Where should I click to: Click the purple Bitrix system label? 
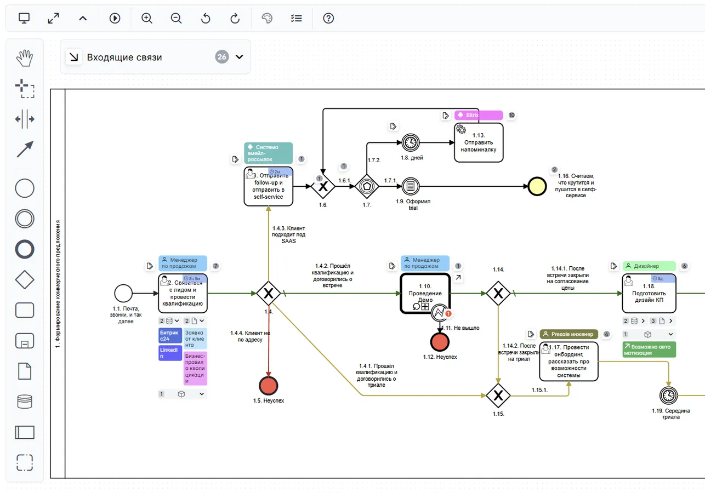click(x=478, y=115)
